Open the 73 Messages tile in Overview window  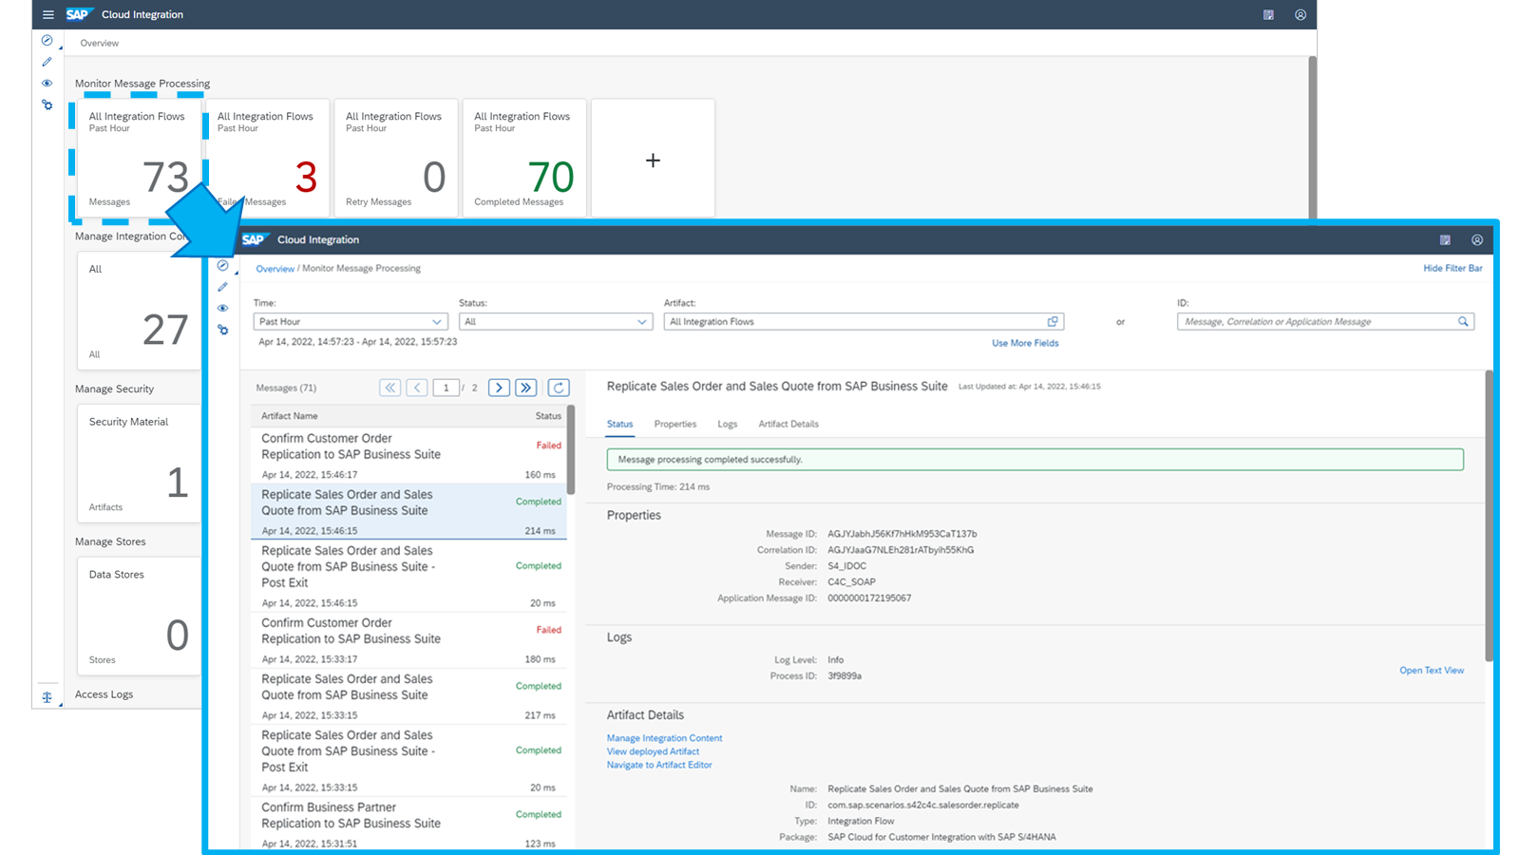[x=139, y=159]
